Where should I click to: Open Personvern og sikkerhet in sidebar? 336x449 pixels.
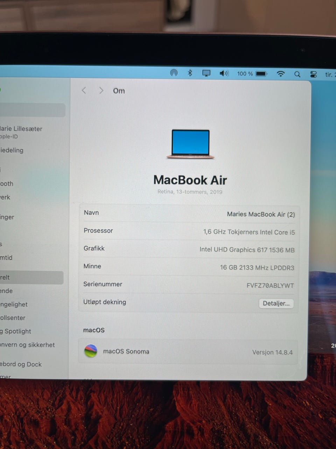point(27,345)
